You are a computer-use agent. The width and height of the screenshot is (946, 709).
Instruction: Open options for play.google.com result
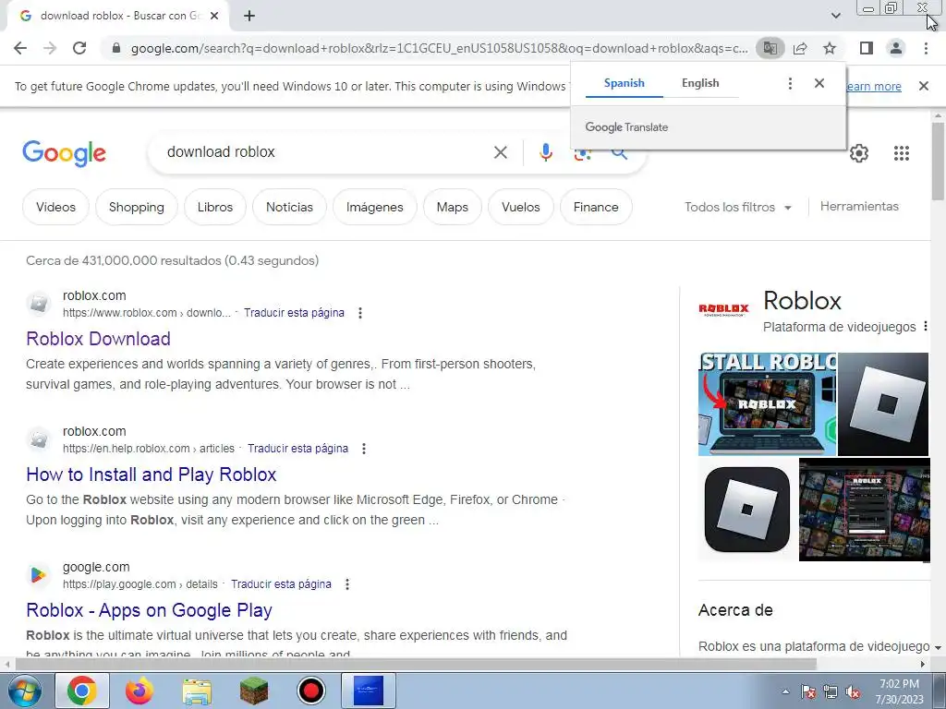click(347, 584)
